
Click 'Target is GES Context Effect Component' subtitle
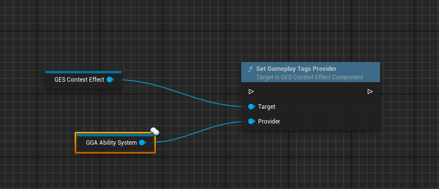(309, 77)
